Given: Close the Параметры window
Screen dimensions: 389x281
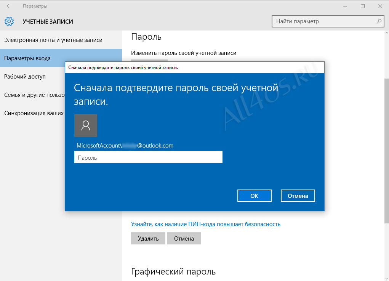Looking at the screenshot, I should 380,6.
